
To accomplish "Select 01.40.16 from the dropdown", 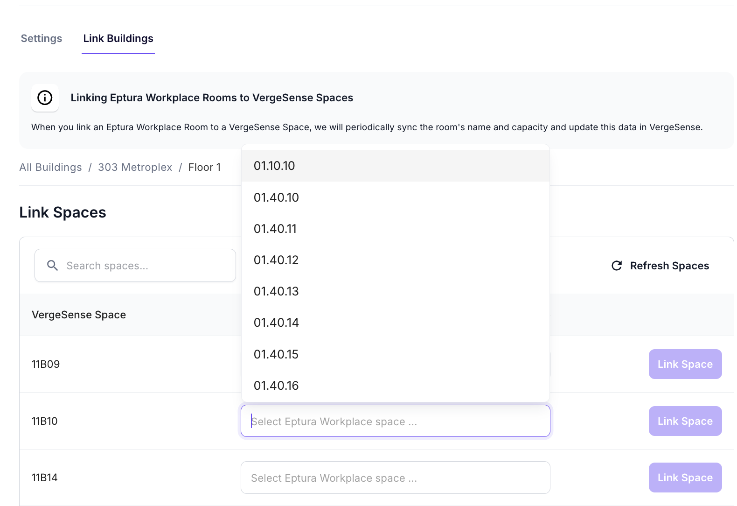I will (396, 386).
